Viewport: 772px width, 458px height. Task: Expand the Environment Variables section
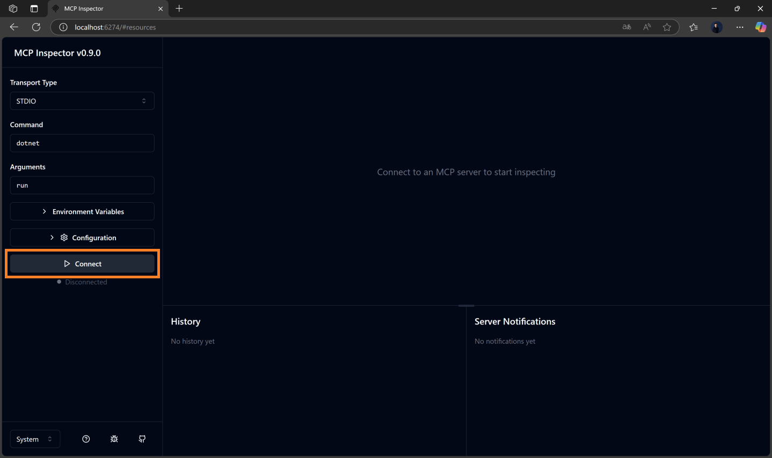[82, 211]
